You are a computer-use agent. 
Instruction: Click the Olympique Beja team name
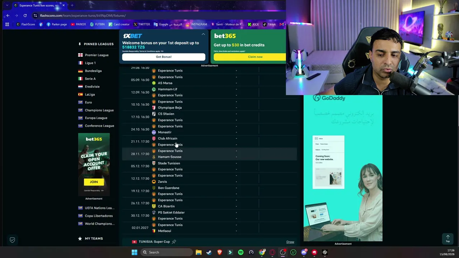click(x=170, y=107)
